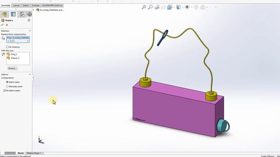Viewport: 280px width, 157px height.
Task: Switch to the Model bottom tab
Action: point(21,153)
